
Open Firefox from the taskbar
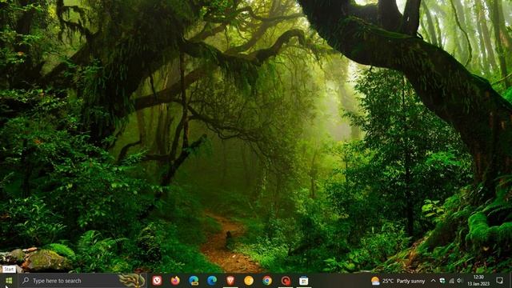[x=175, y=281]
